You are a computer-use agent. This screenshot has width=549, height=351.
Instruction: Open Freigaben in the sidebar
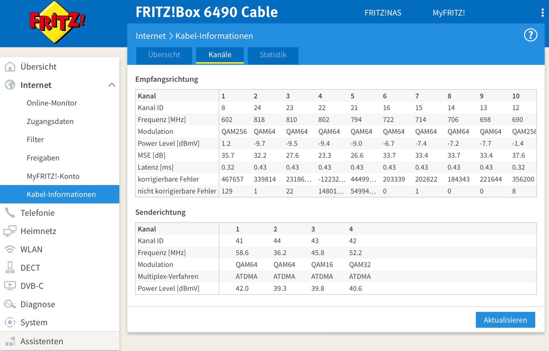click(x=43, y=158)
